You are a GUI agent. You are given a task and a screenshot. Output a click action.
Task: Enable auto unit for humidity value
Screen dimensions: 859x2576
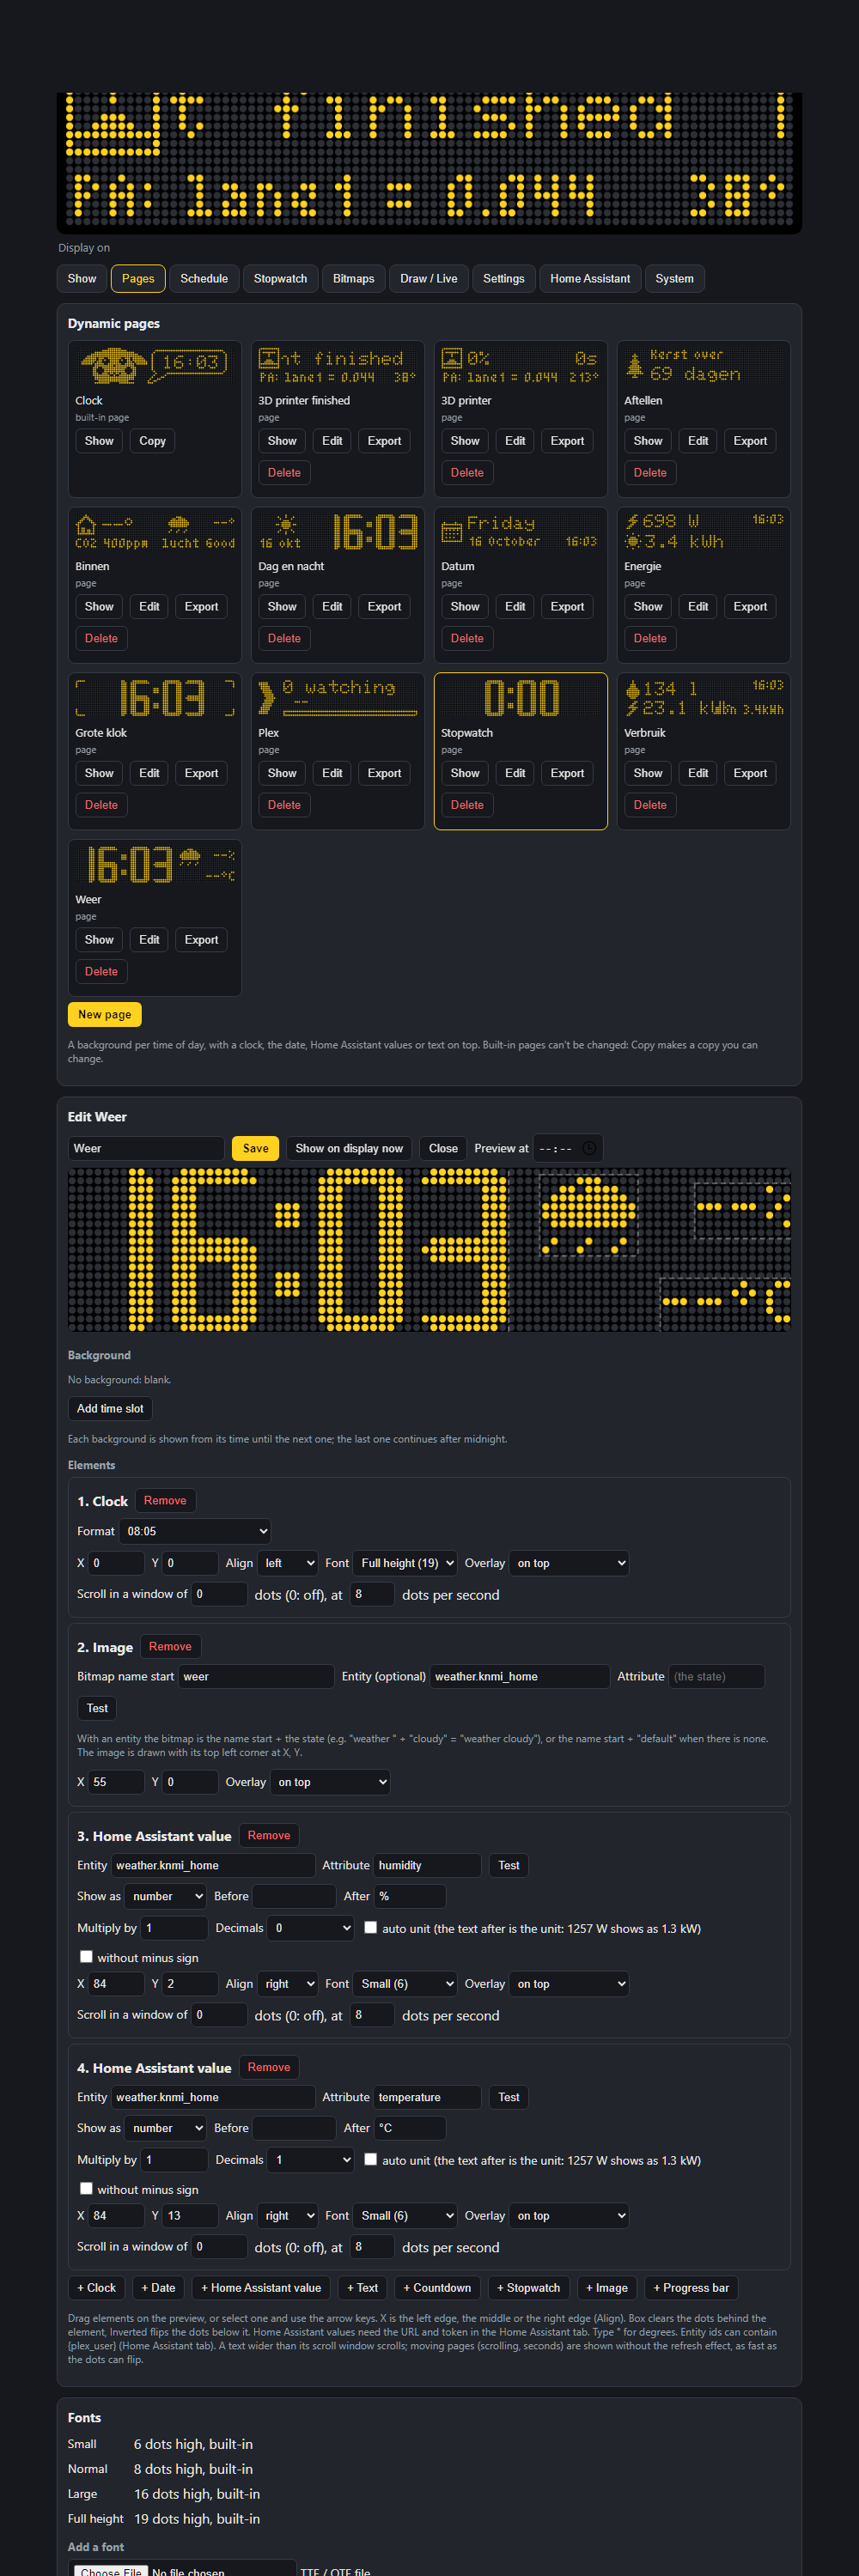pyautogui.click(x=371, y=1927)
